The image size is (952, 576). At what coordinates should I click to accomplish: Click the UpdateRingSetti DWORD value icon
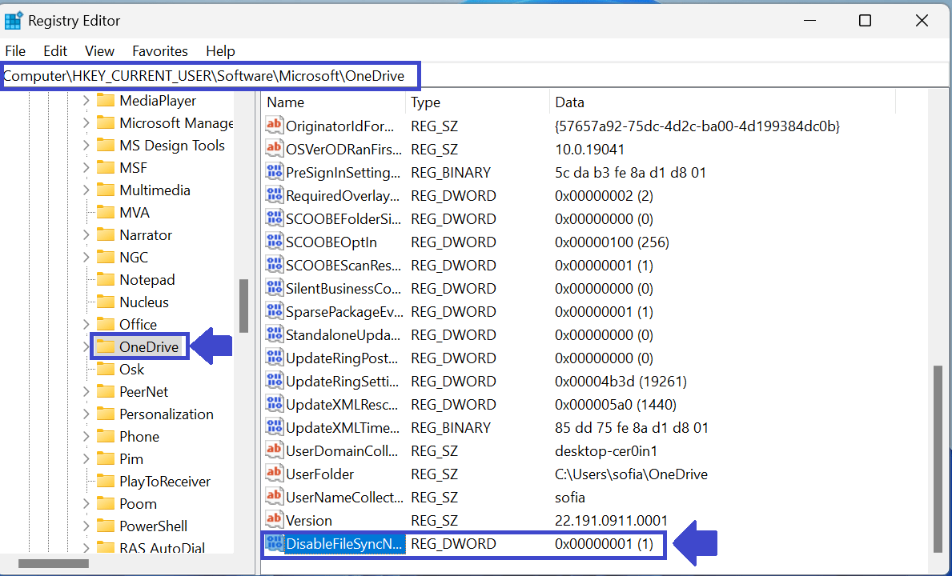pos(275,381)
